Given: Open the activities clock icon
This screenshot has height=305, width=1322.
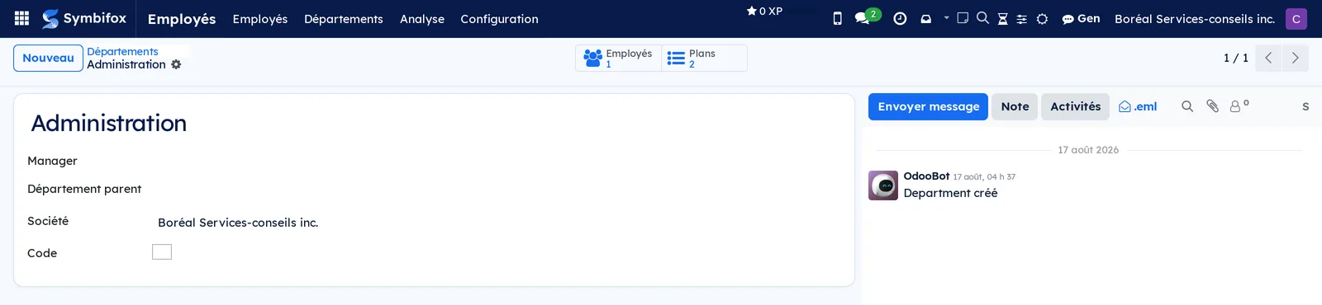Looking at the screenshot, I should 900,18.
